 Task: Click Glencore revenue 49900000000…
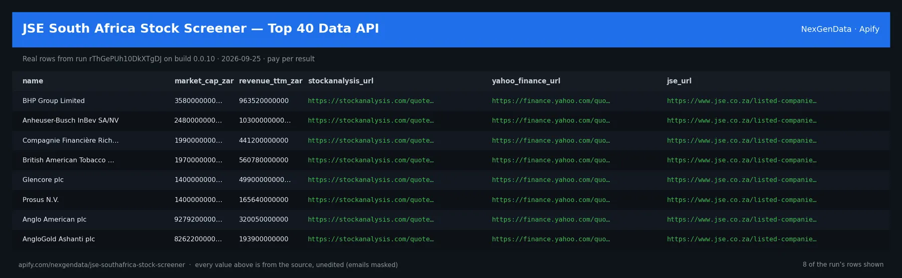click(x=265, y=180)
